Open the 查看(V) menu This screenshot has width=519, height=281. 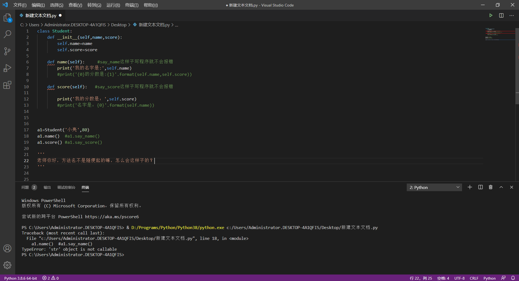click(75, 5)
